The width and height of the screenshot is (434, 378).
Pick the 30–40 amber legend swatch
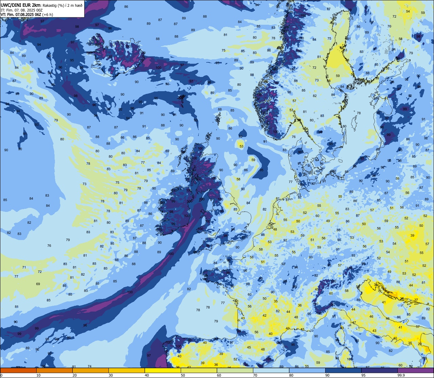[126, 370]
